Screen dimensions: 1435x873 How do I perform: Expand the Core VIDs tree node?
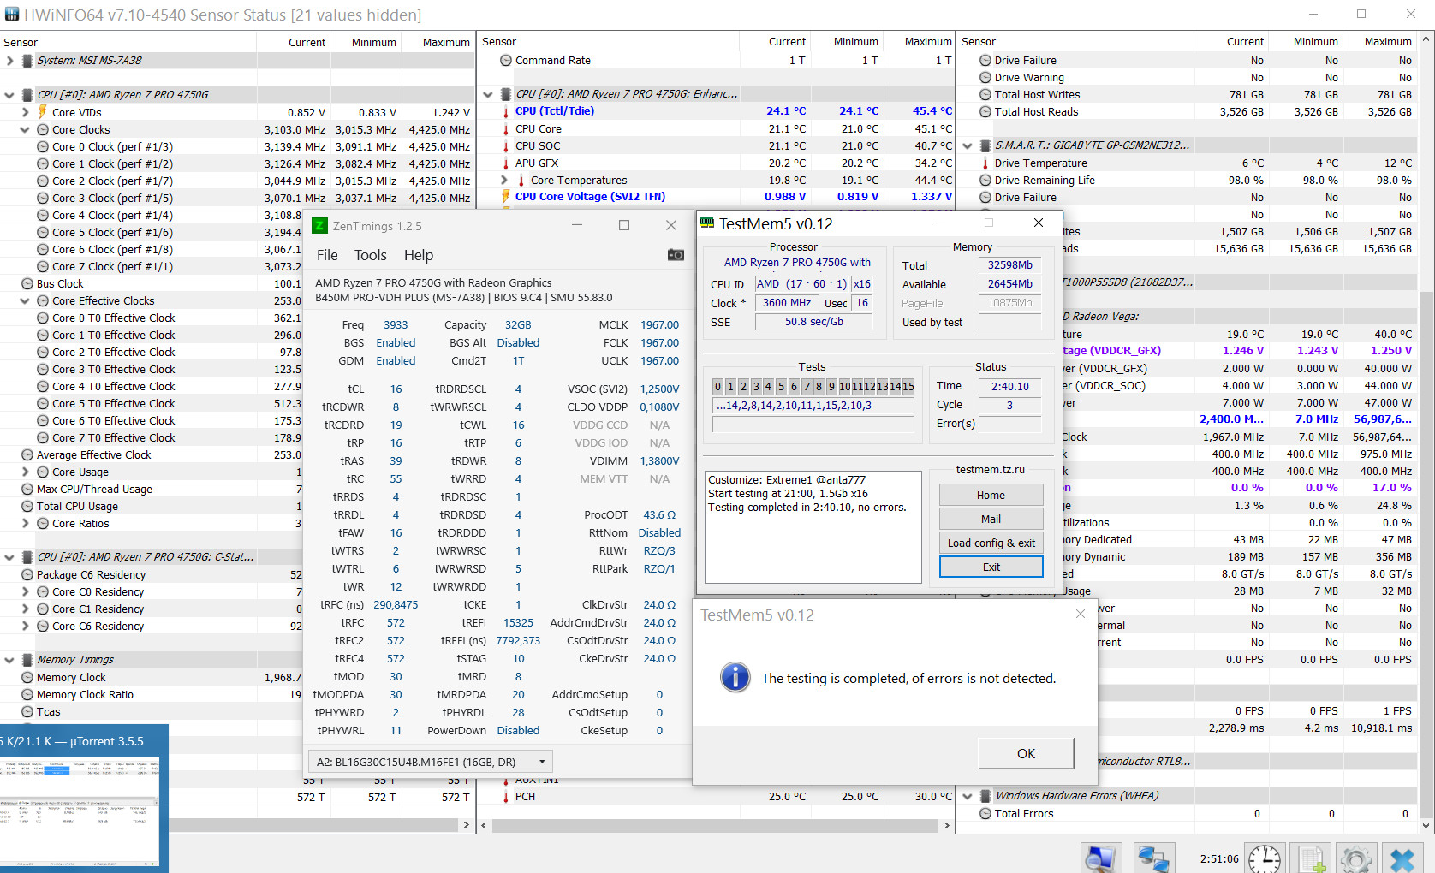click(x=25, y=113)
